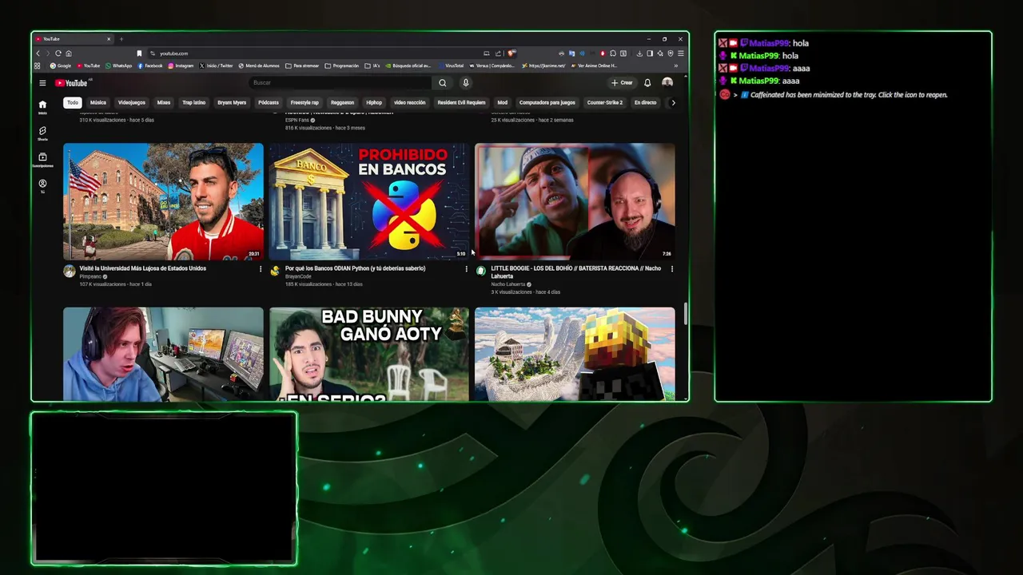1023x575 pixels.
Task: Open Suscripciones in the sidebar
Action: [42, 159]
